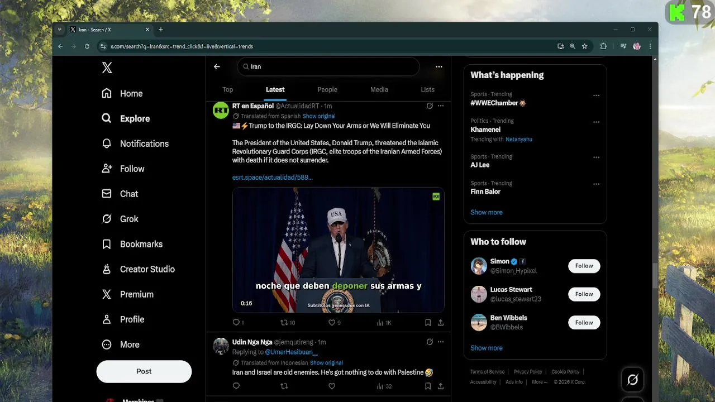Screen dimensions: 715x402
Task: Repost Udin Nga Nga post
Action: 284,386
